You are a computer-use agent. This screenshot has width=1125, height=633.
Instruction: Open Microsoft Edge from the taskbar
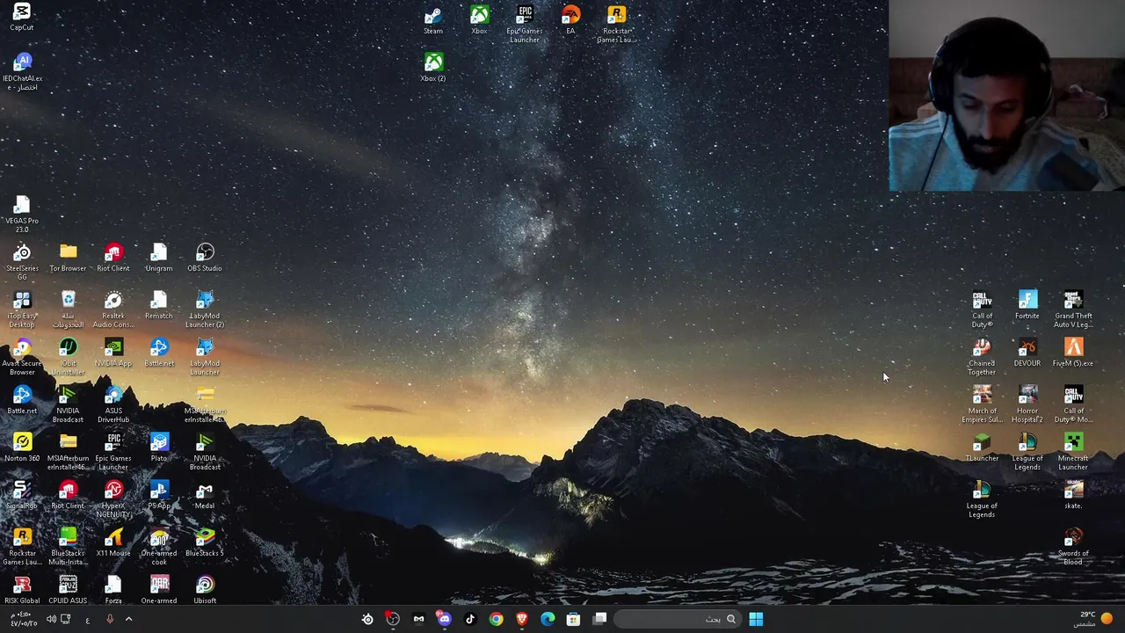click(548, 619)
